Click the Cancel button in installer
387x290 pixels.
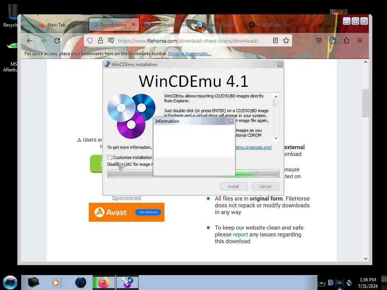point(265,187)
